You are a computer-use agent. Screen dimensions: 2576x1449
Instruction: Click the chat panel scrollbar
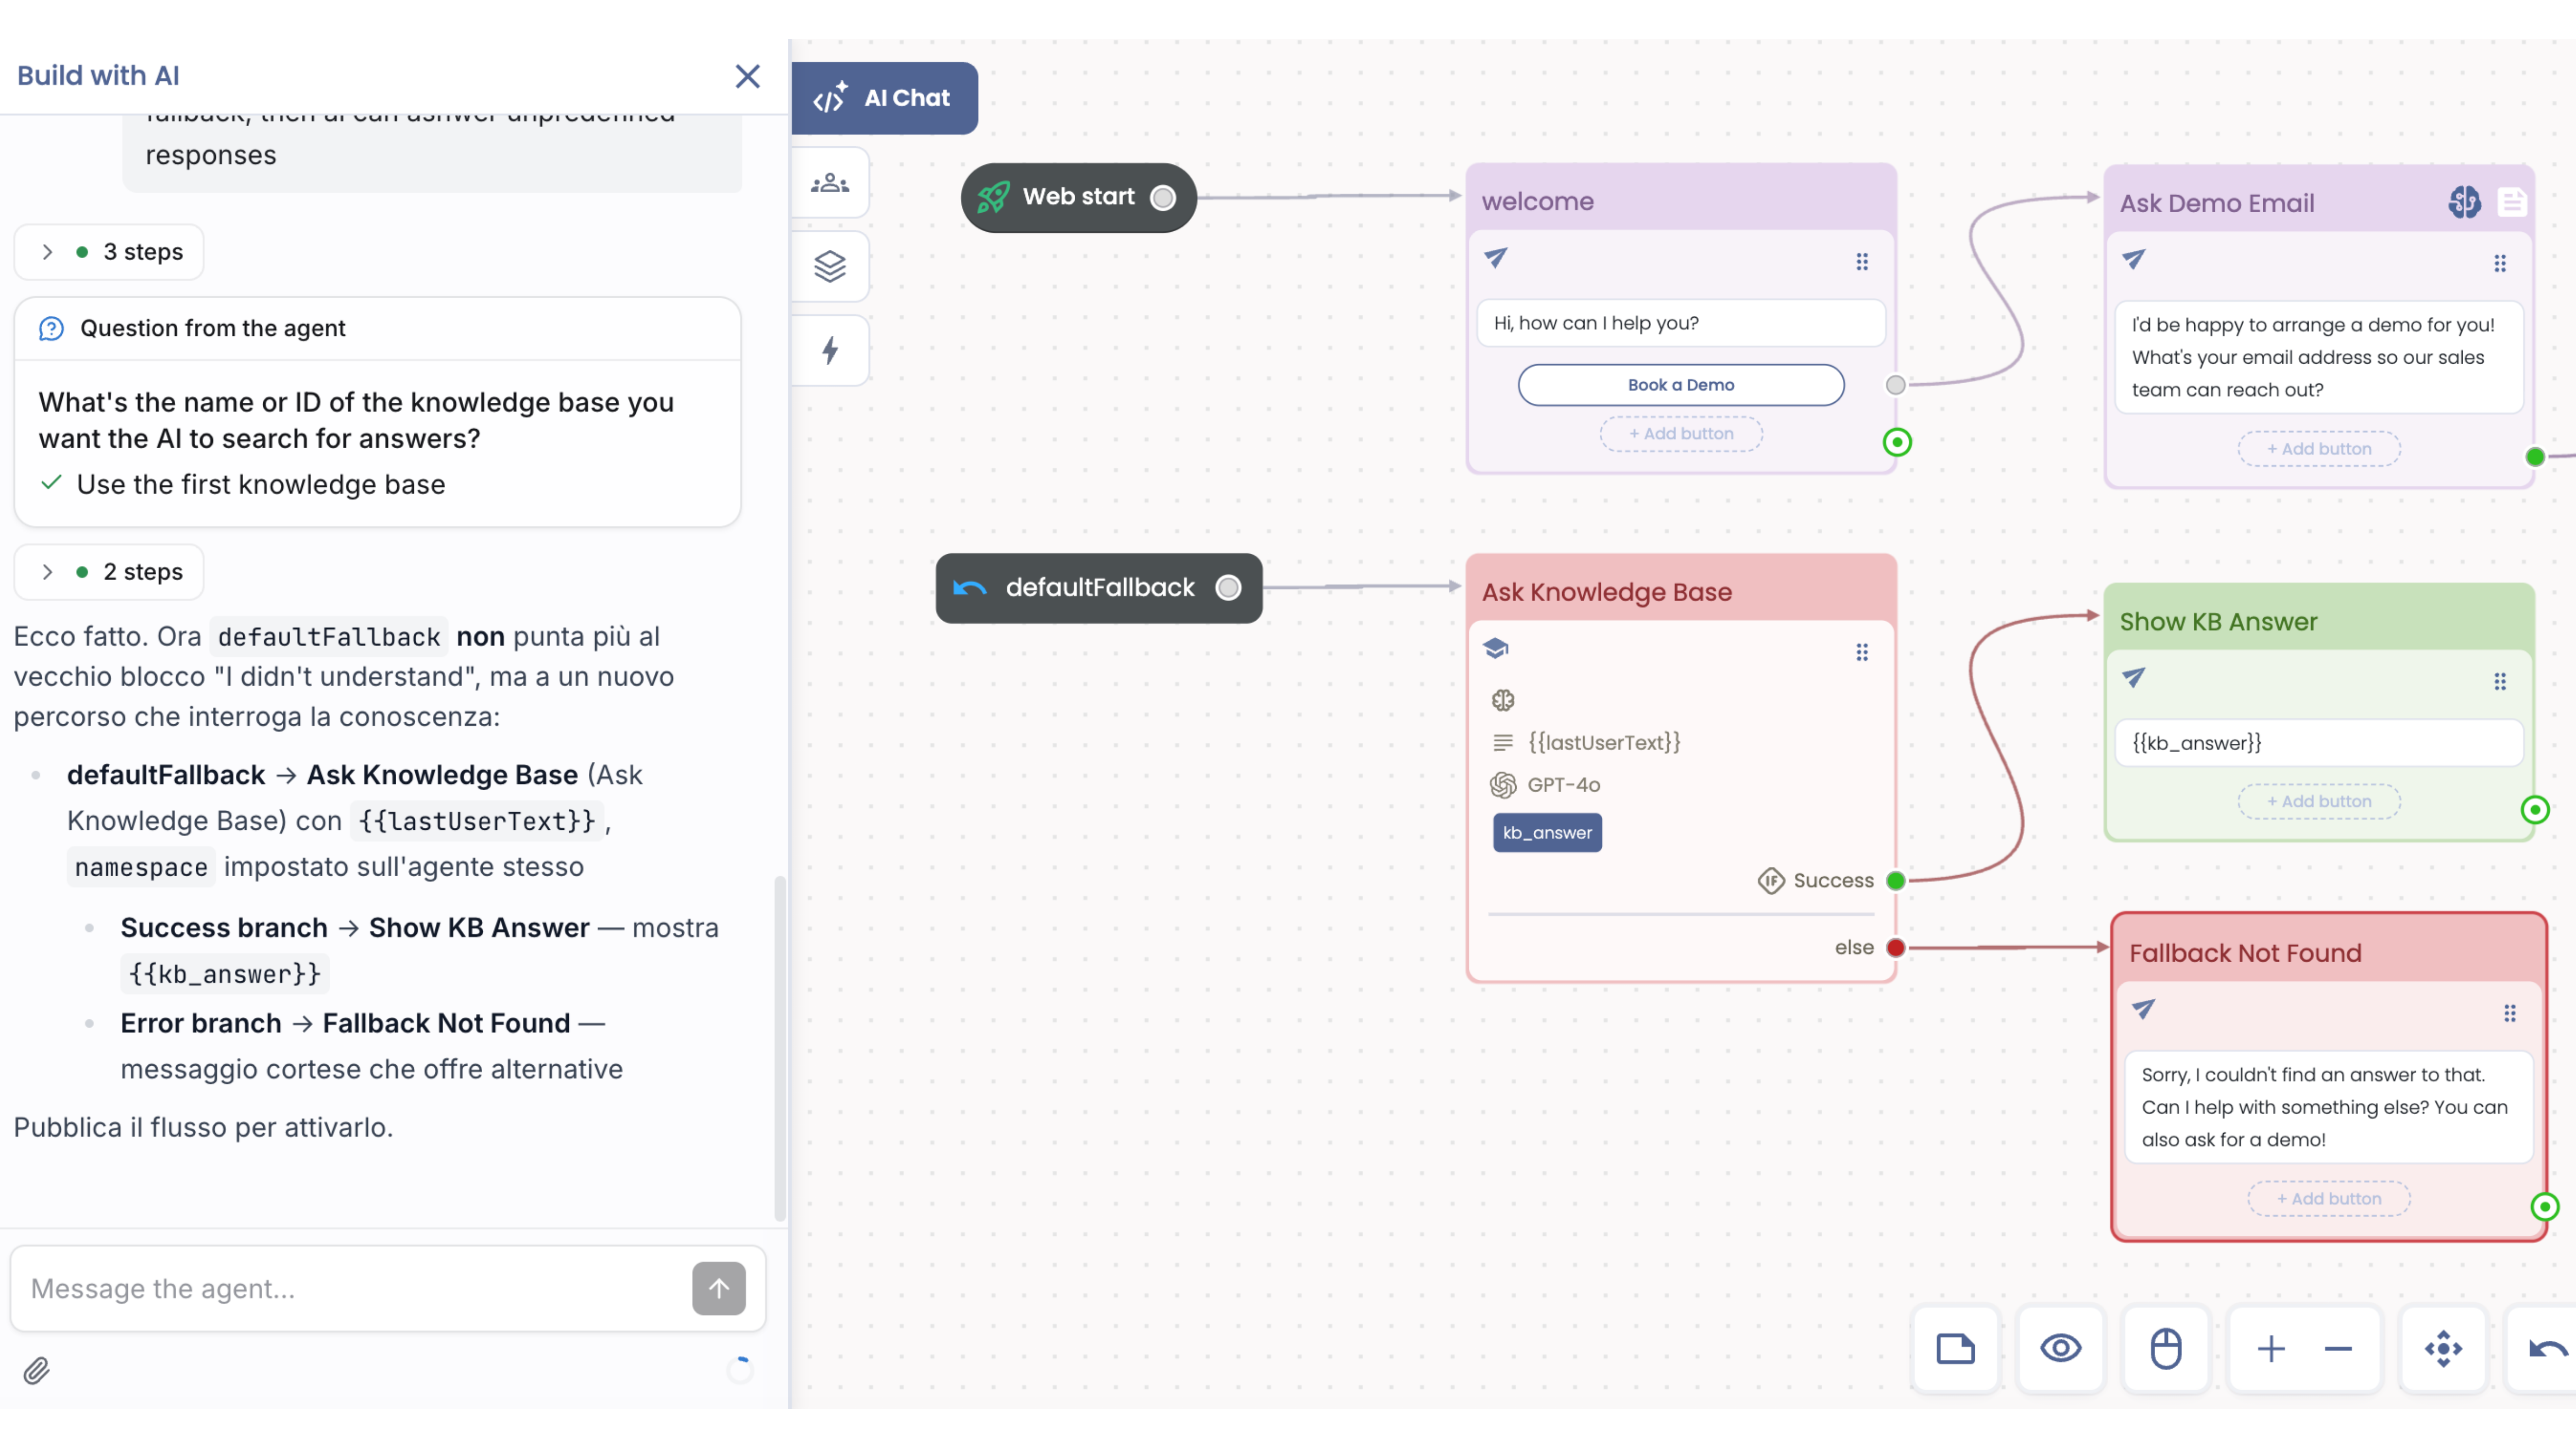point(780,1048)
